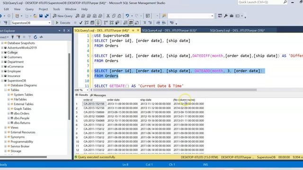Toggle Include Live Query Statistics

click(112, 23)
